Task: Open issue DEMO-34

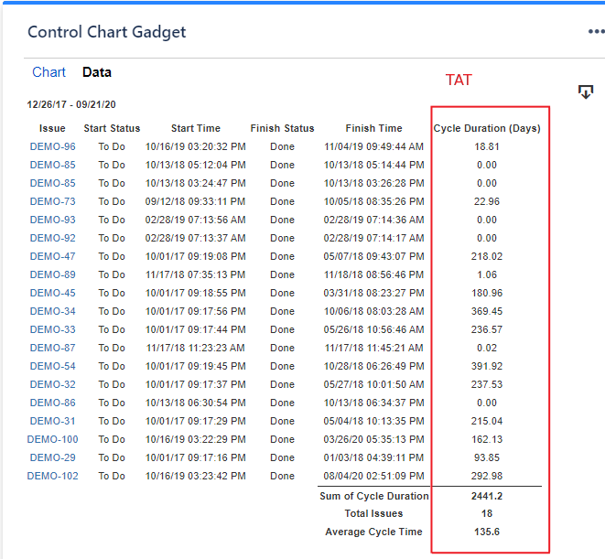Action: point(52,311)
